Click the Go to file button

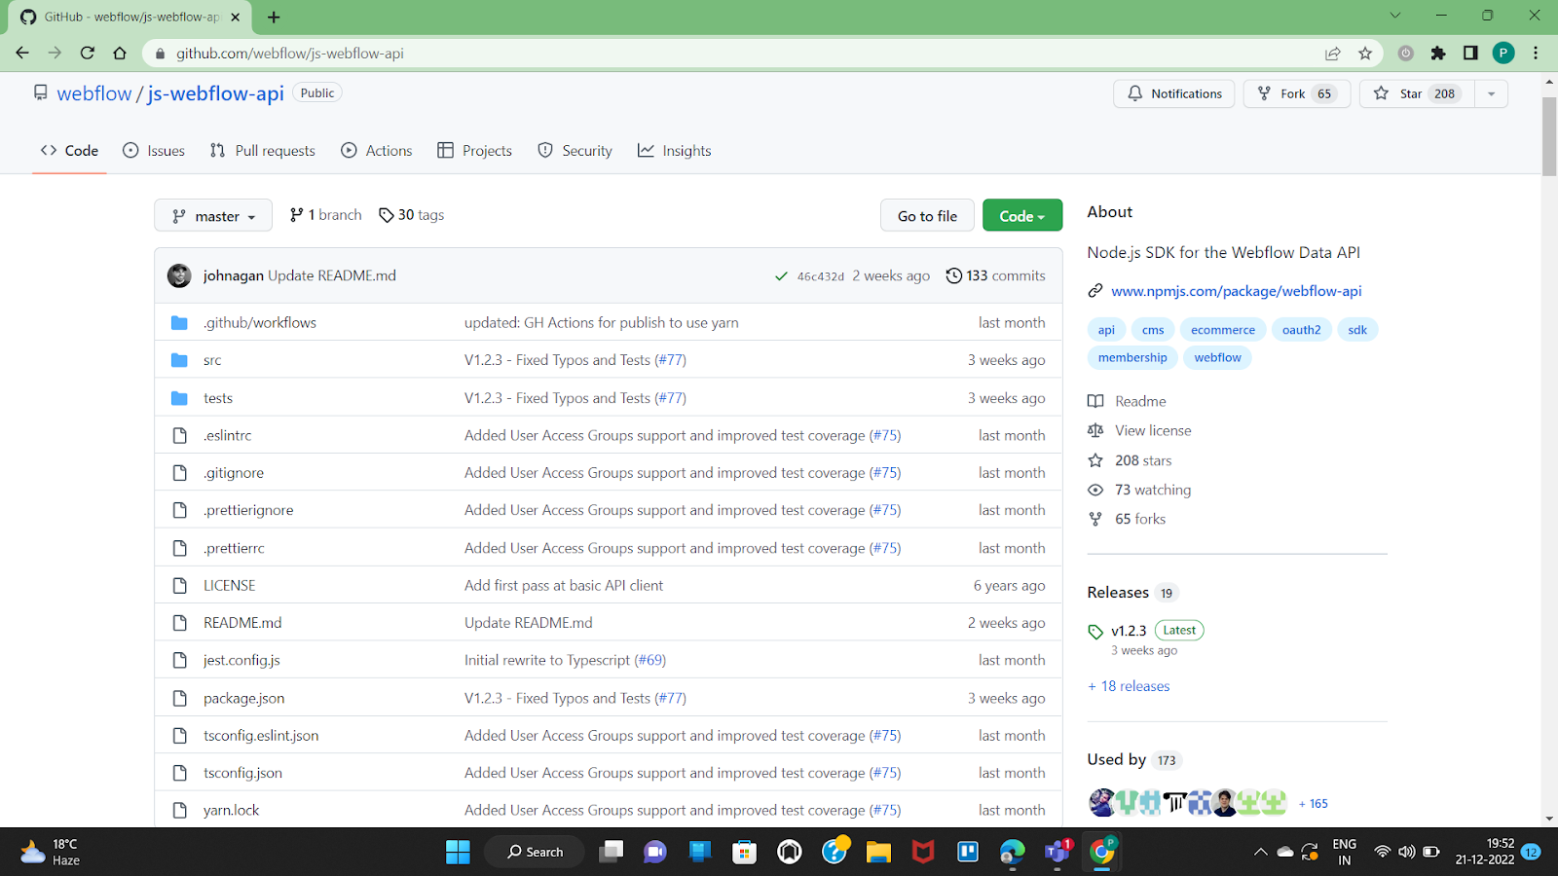[927, 216]
